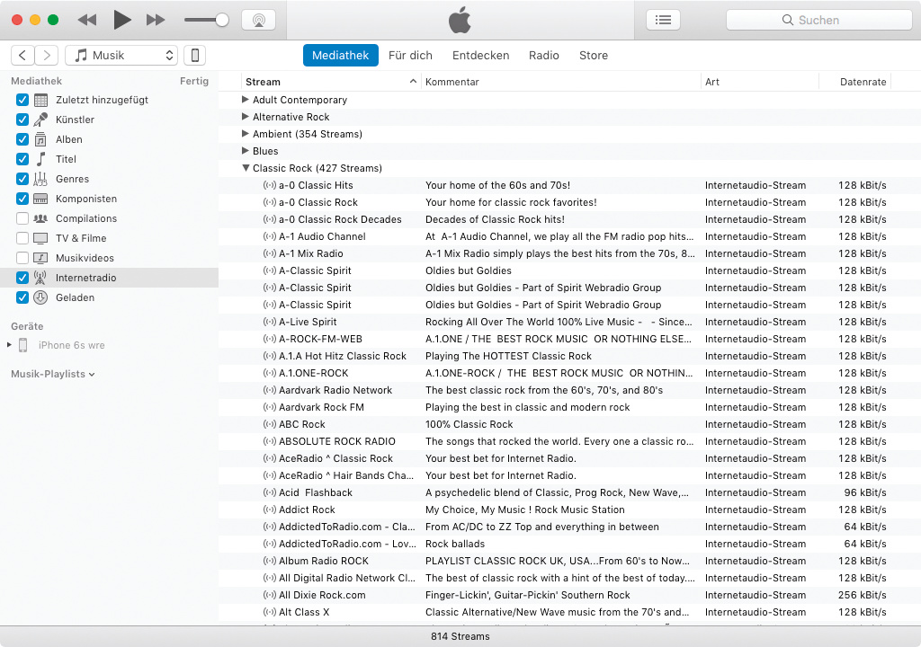Uncheck the Künstler checkbox
This screenshot has width=921, height=647.
point(22,120)
